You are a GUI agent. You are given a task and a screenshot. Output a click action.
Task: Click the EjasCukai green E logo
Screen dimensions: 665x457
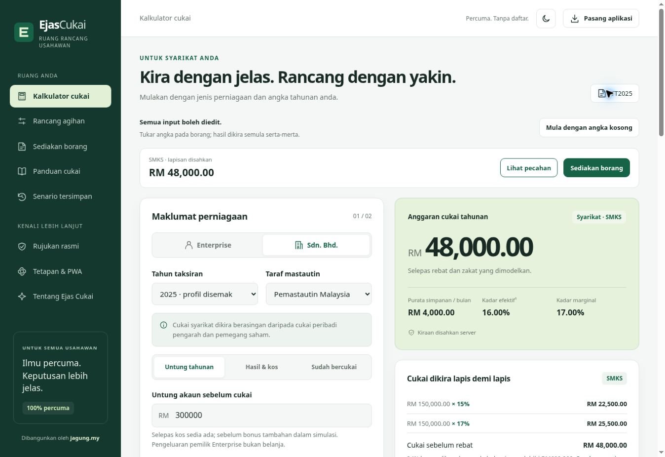pyautogui.click(x=24, y=32)
